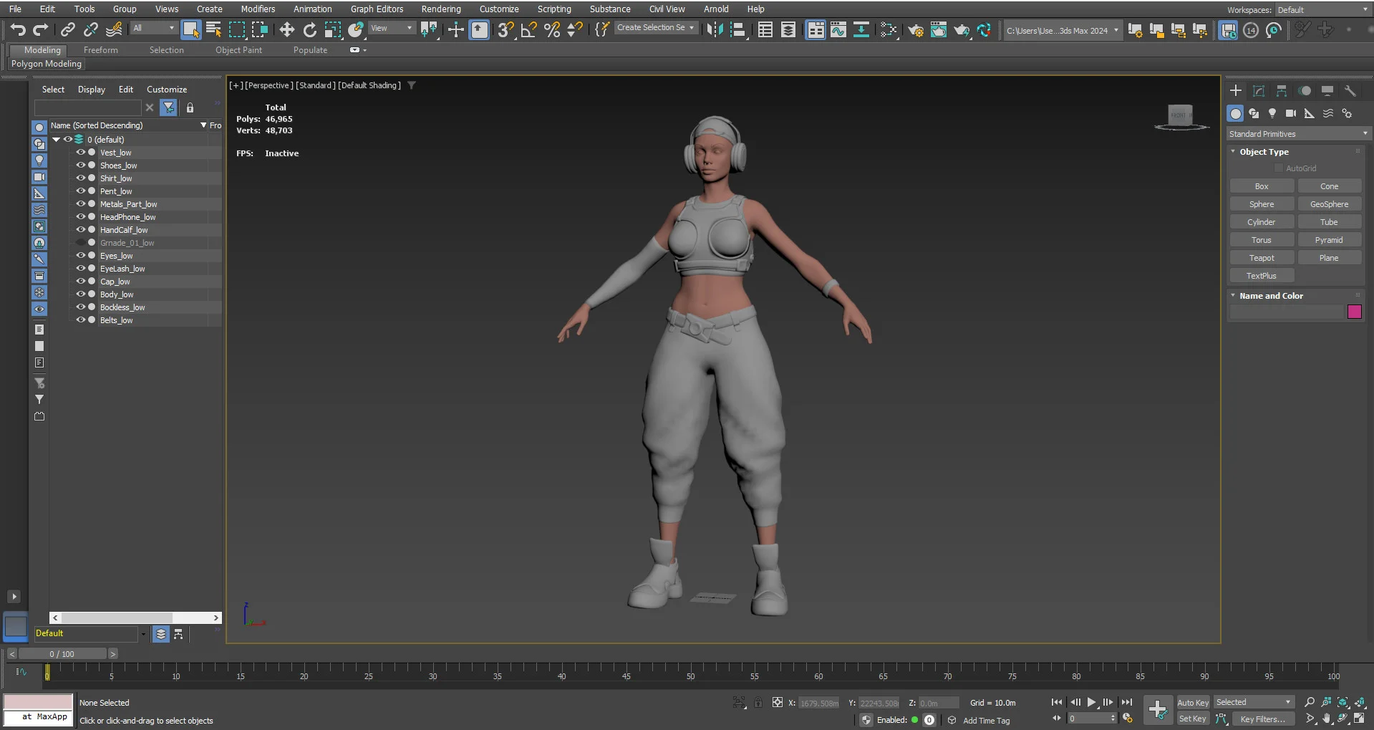Screen dimensions: 1374x730
Task: Click the Auto Key button
Action: coord(1193,703)
